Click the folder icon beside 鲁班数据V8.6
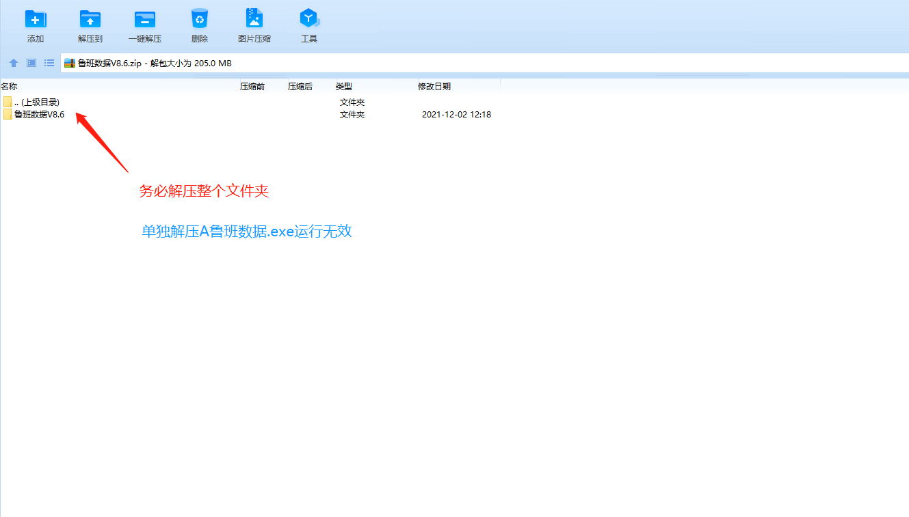This screenshot has width=909, height=517. (8, 115)
